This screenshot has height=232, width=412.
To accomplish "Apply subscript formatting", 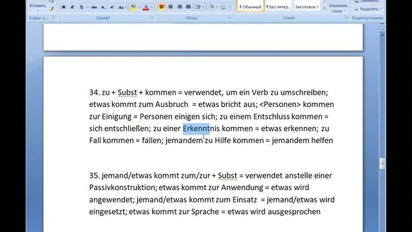I will [x=103, y=7].
